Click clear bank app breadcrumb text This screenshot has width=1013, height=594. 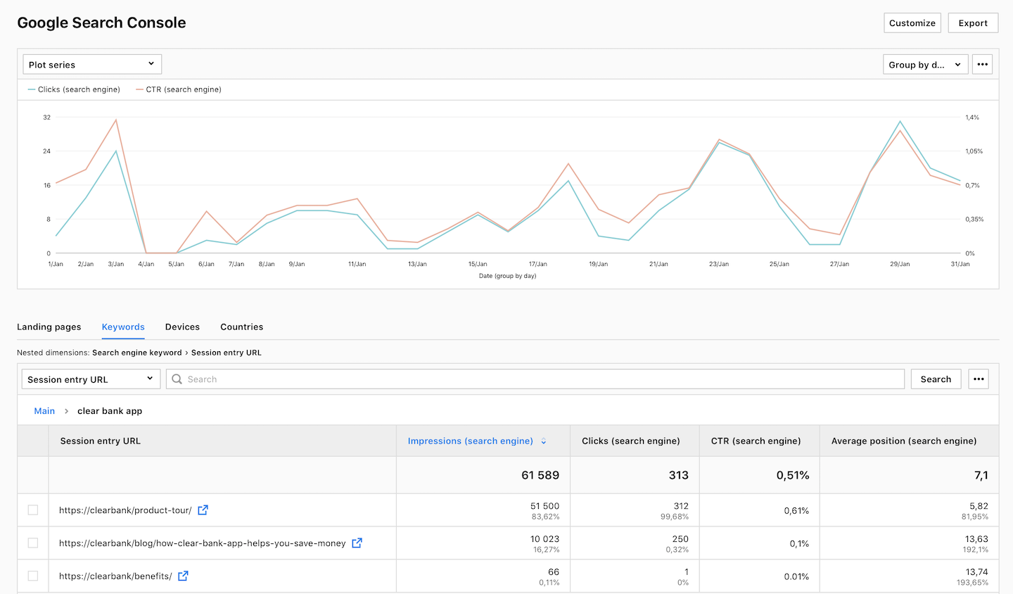pyautogui.click(x=110, y=411)
